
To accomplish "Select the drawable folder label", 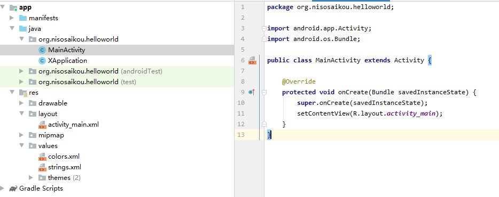I will pos(53,103).
